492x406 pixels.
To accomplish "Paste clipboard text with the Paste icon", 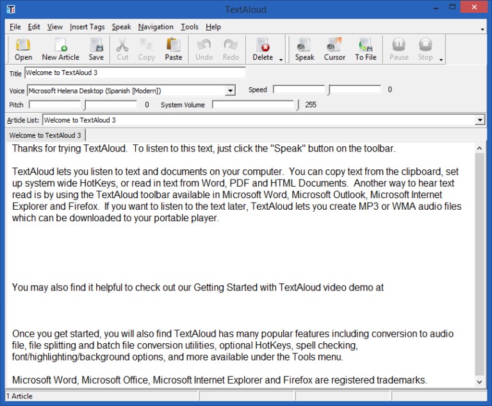I will tap(174, 49).
